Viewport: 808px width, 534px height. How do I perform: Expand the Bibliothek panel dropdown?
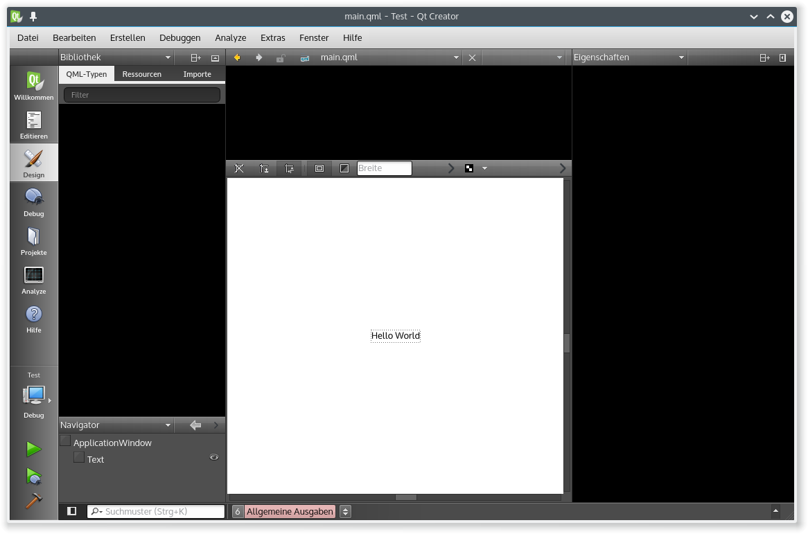[168, 57]
